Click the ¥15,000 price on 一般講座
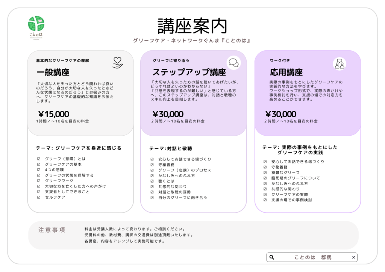Screen dimensions: 385x272 click(54, 114)
